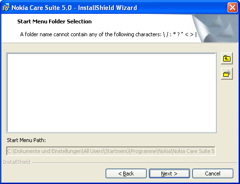Click the up-one-level folder icon

coord(227,59)
